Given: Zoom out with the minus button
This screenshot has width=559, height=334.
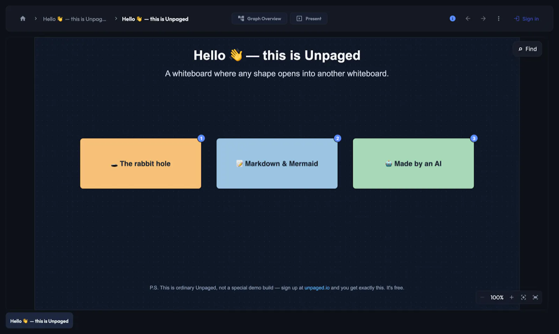Looking at the screenshot, I should (x=482, y=297).
